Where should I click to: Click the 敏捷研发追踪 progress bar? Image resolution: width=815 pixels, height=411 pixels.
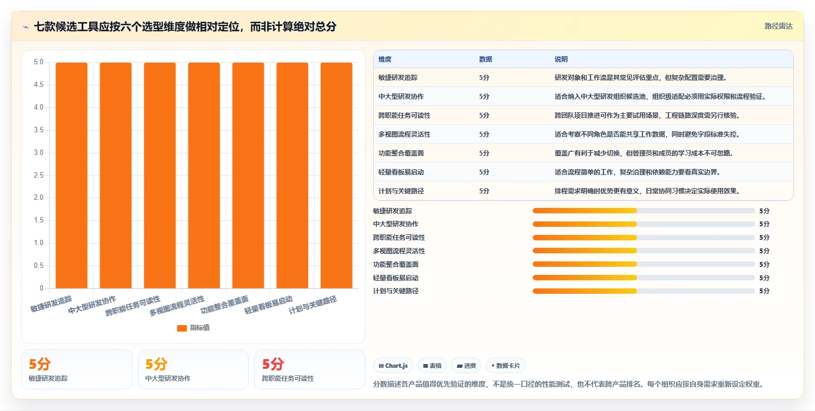click(x=644, y=211)
